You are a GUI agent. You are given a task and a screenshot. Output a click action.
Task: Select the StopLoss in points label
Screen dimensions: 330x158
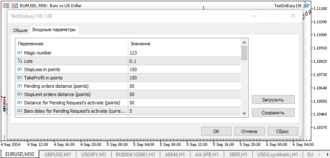pos(42,69)
